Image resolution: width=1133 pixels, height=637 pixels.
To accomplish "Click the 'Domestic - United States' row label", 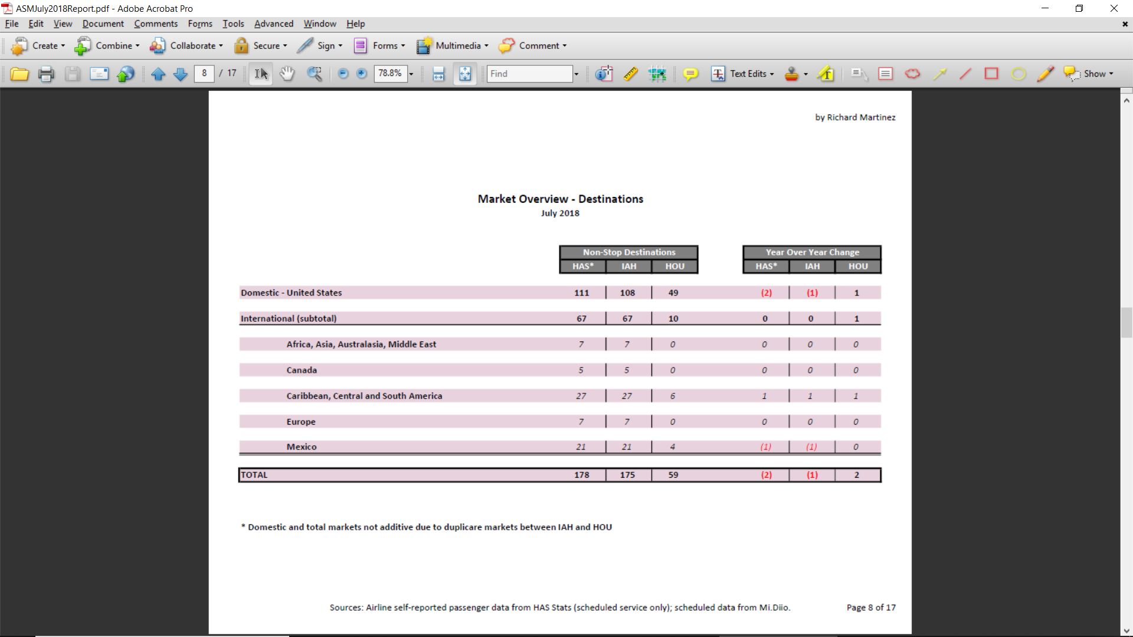I will coord(291,293).
